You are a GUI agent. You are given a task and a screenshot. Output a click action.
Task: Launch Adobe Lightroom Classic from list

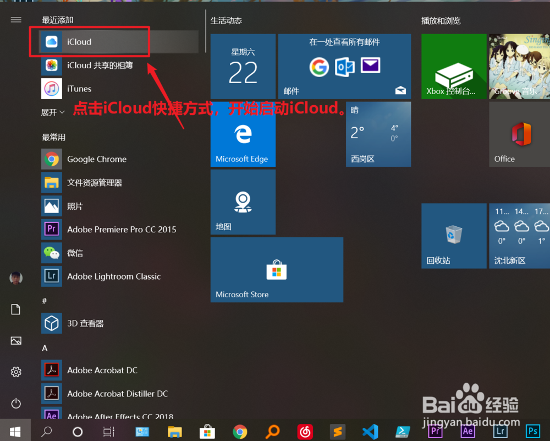(x=119, y=276)
